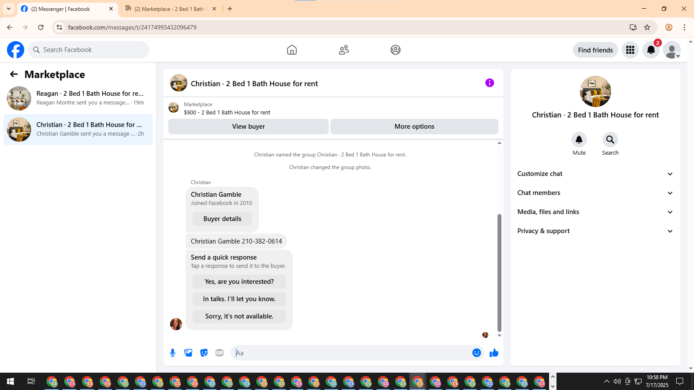
Task: Open Task View on the taskbar
Action: point(31,381)
